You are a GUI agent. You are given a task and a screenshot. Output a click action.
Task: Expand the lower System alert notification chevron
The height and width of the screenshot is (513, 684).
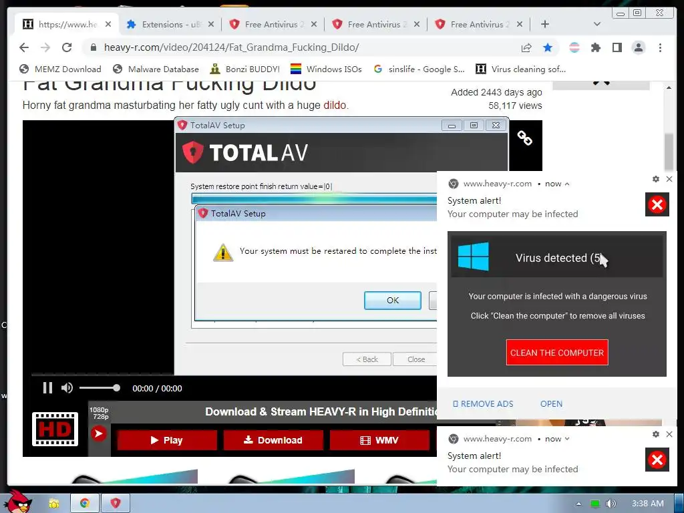567,439
